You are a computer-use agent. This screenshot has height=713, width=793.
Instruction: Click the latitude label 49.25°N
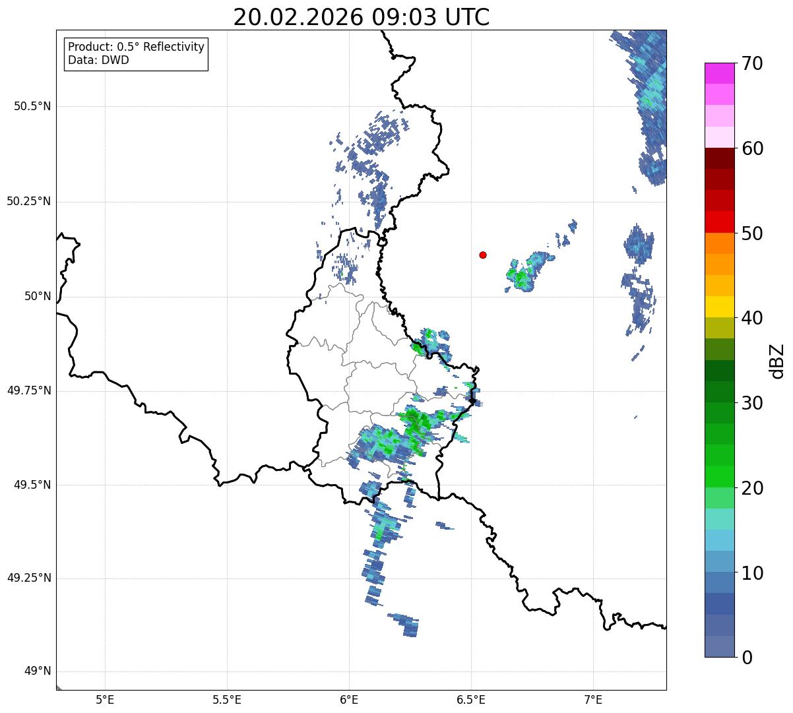point(28,578)
